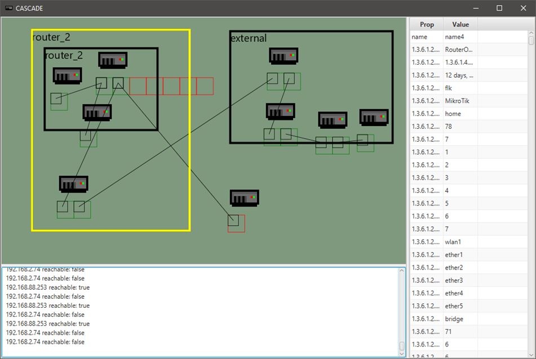Click the red port square under standalone router
Image resolution: width=536 pixels, height=359 pixels.
[x=237, y=223]
